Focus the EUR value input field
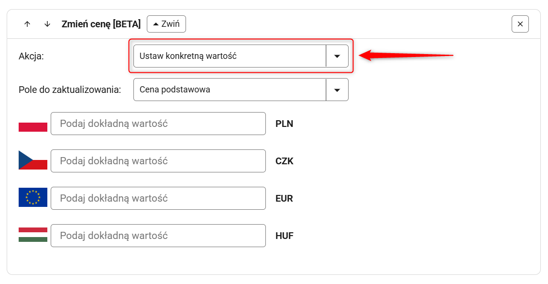548x284 pixels. (158, 198)
